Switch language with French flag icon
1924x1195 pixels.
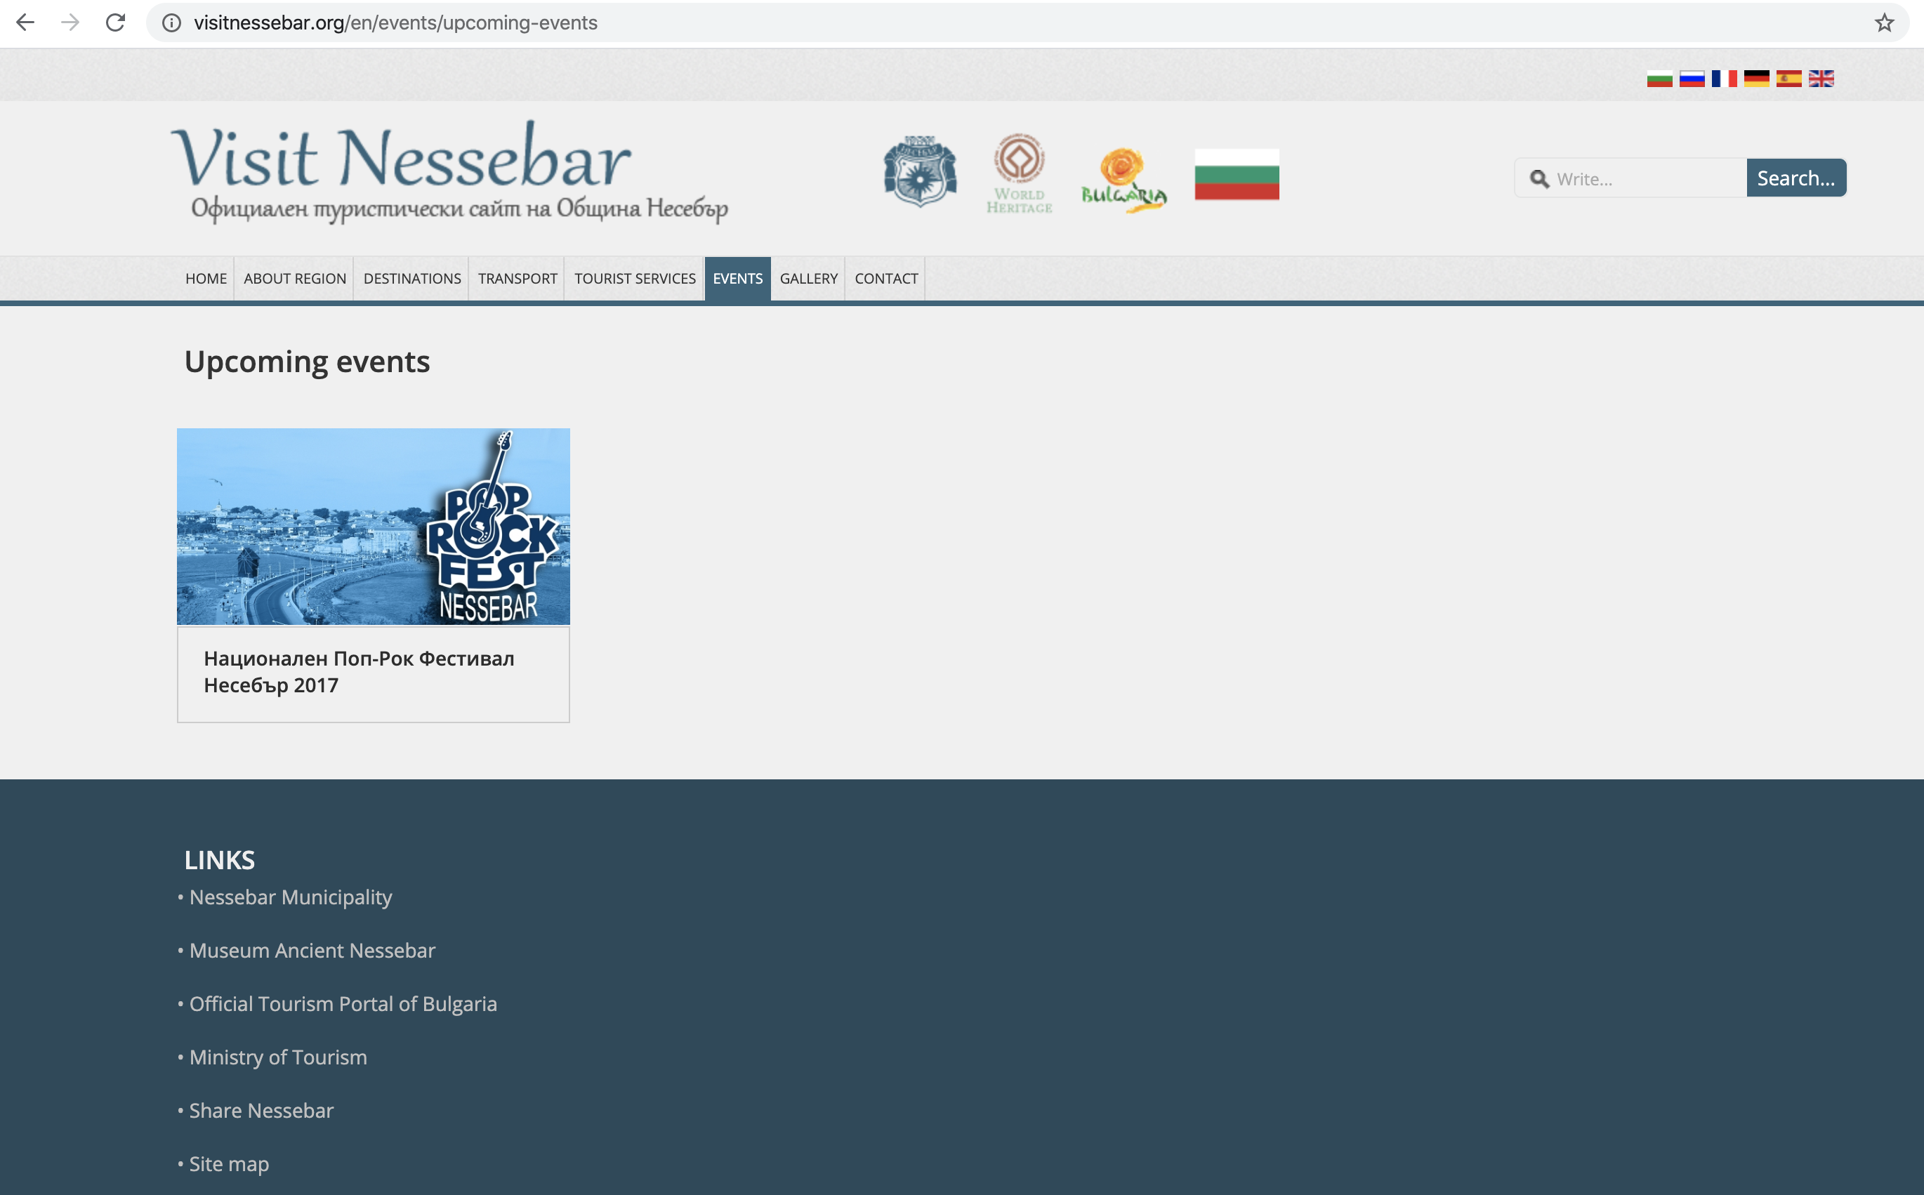(1724, 78)
